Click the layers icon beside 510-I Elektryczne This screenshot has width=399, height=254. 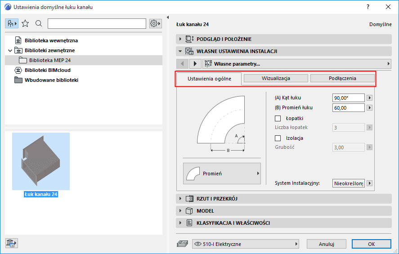pyautogui.click(x=182, y=244)
